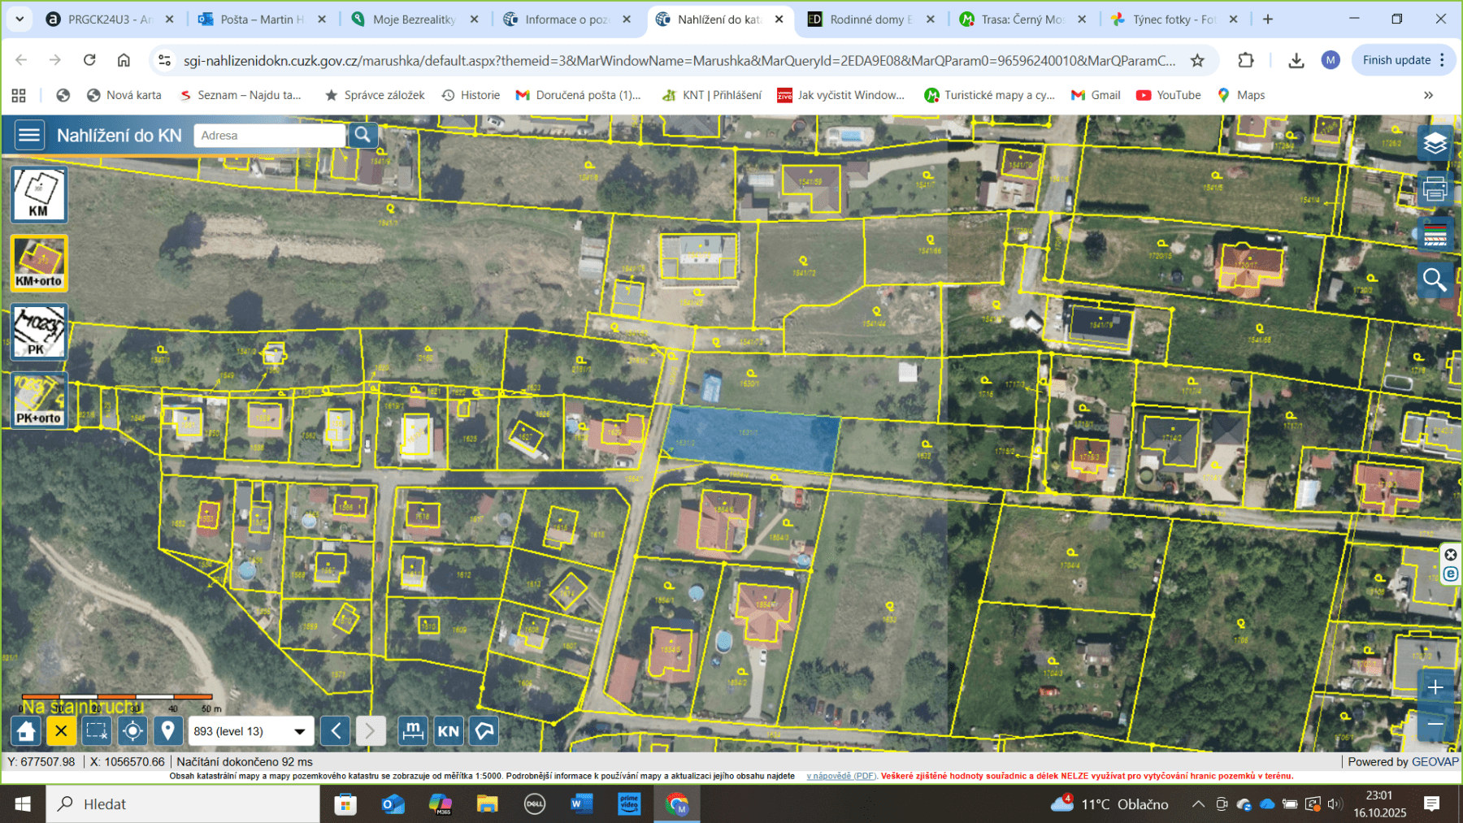
Task: Open the Chrome extensions puzzle dropdown
Action: (1246, 59)
